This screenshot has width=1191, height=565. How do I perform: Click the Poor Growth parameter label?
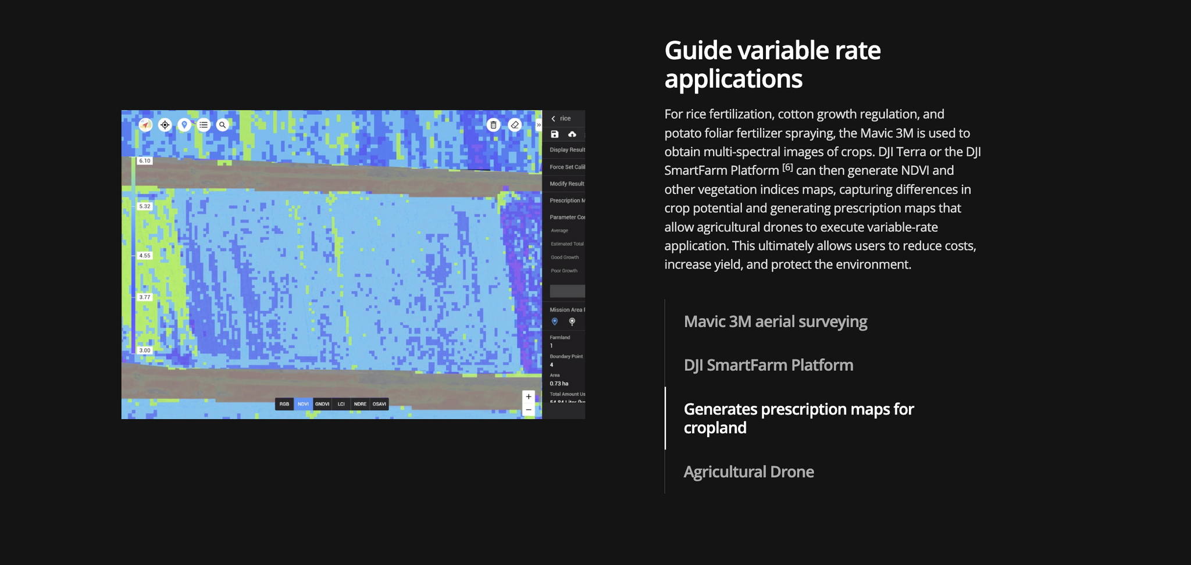pyautogui.click(x=564, y=271)
